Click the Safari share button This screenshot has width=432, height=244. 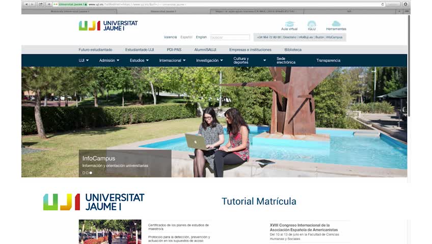coord(41,5)
